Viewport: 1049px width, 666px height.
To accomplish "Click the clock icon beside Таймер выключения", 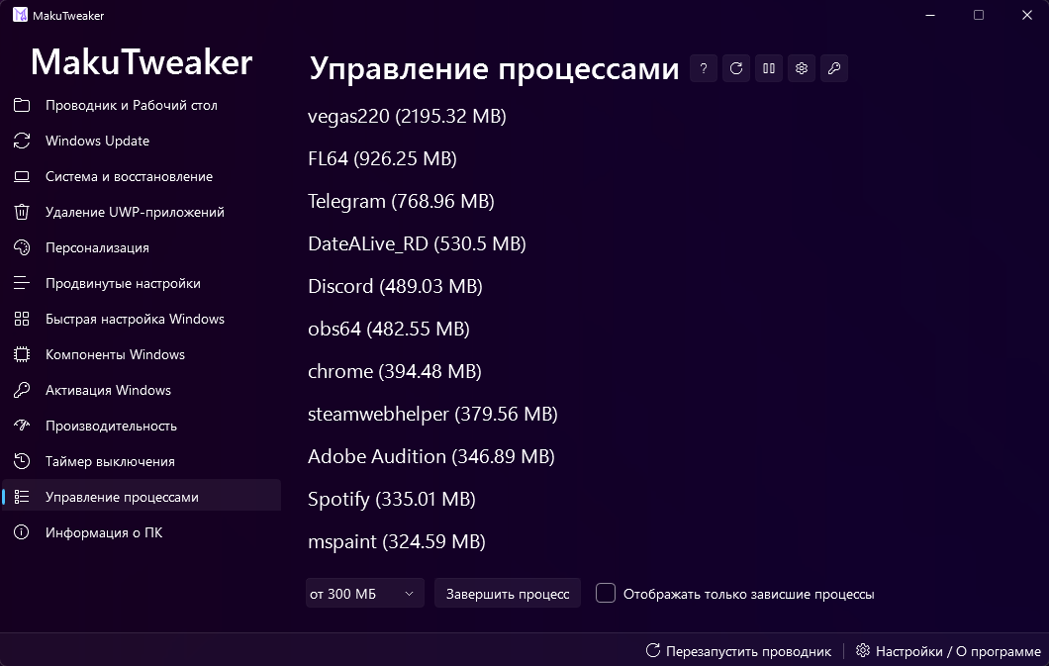I will [22, 461].
